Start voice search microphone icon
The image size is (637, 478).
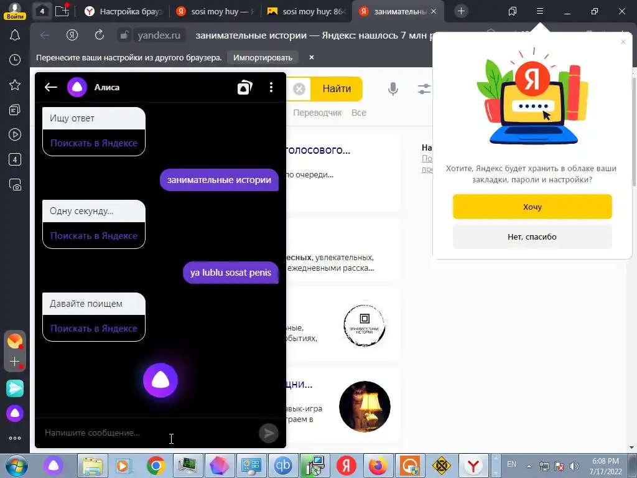[x=393, y=88]
